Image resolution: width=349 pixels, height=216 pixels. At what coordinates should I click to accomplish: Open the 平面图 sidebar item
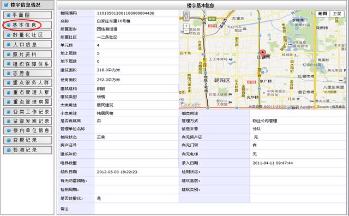pyautogui.click(x=27, y=15)
